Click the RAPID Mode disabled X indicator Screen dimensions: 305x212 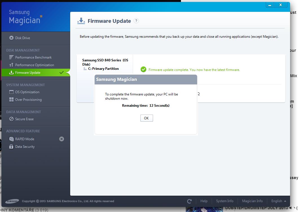(x=61, y=139)
